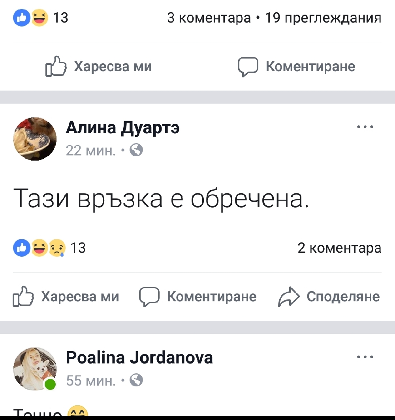
Task: Tap thumbs-up icon on Алина Дуартэ's post
Action: pyautogui.click(x=23, y=297)
